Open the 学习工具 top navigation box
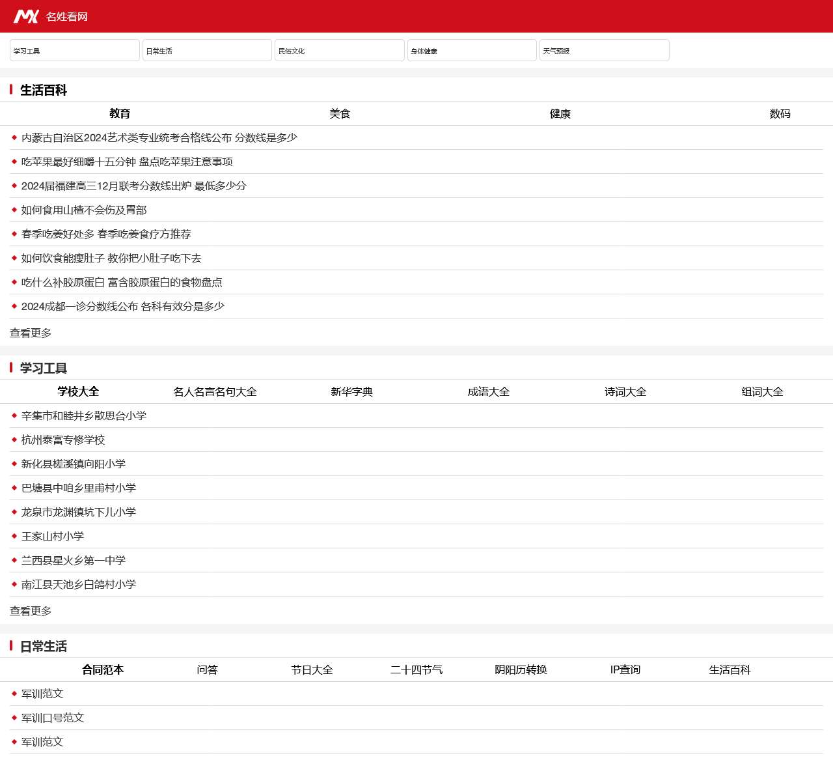This screenshot has height=760, width=833. [75, 50]
